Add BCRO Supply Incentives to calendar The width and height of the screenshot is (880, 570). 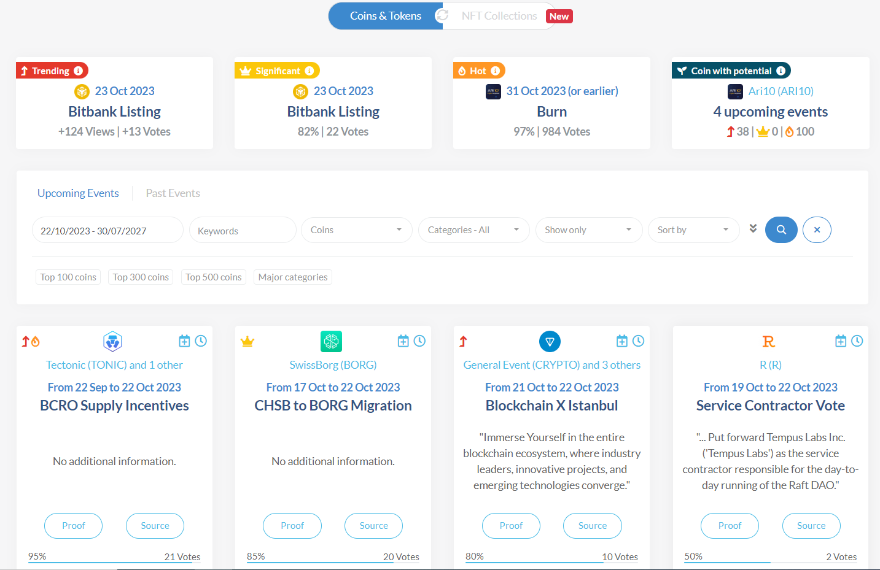[184, 341]
